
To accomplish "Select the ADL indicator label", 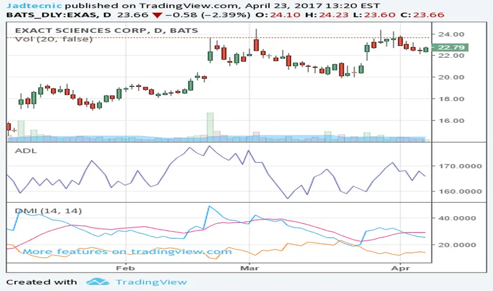I will click(26, 151).
